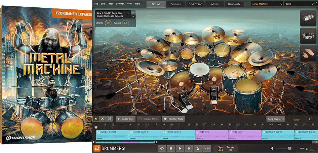This screenshot has width=318, height=153.
Task: Click the Kick Tuning knob
Action: point(125,23)
